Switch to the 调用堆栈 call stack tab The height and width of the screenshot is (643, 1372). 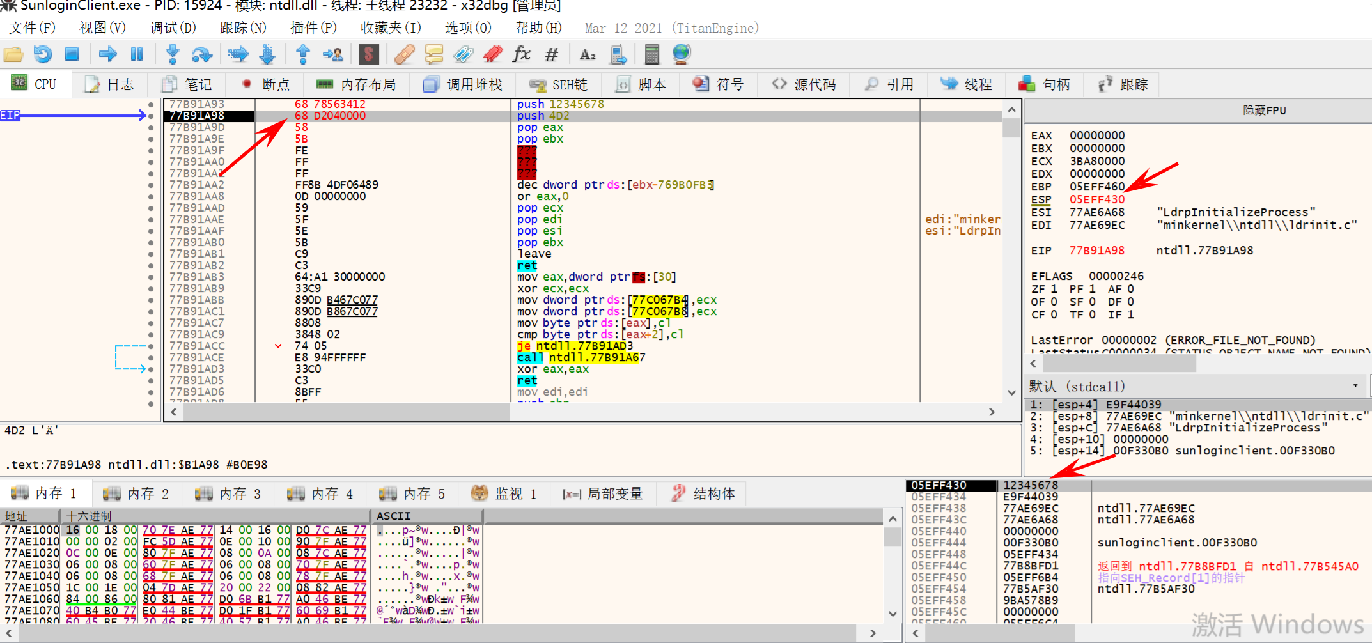click(x=463, y=84)
